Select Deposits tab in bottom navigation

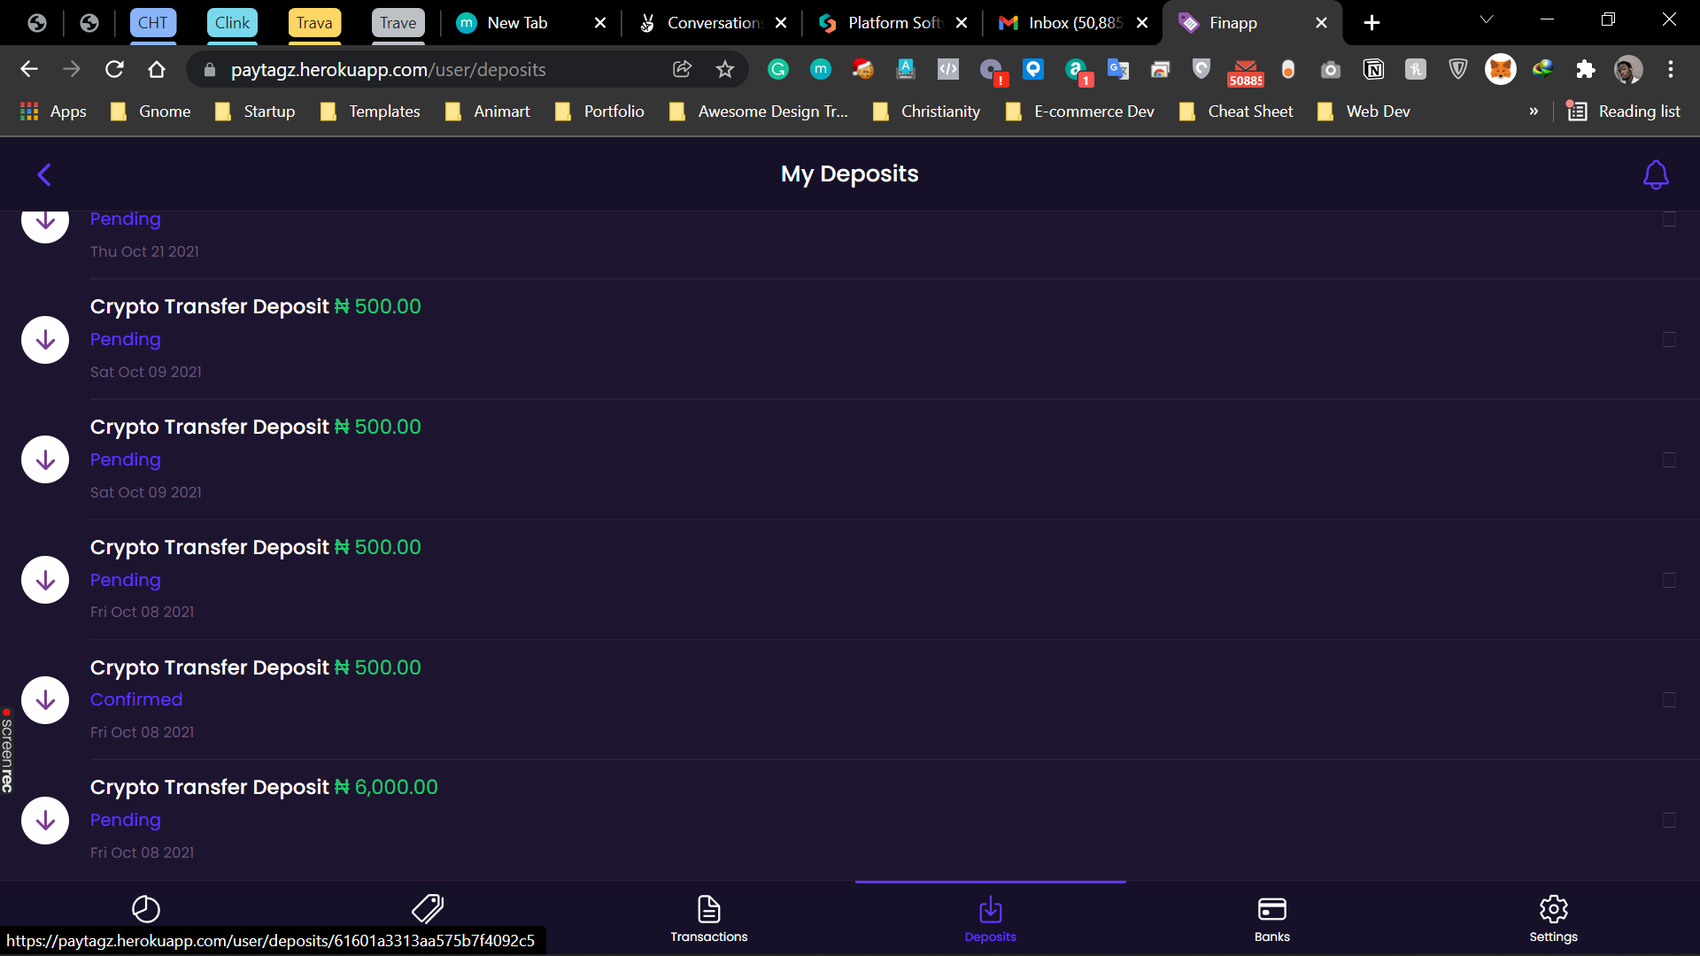pos(991,920)
